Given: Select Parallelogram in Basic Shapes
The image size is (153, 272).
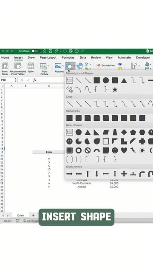Looking at the screenshot, I should click(106, 132).
